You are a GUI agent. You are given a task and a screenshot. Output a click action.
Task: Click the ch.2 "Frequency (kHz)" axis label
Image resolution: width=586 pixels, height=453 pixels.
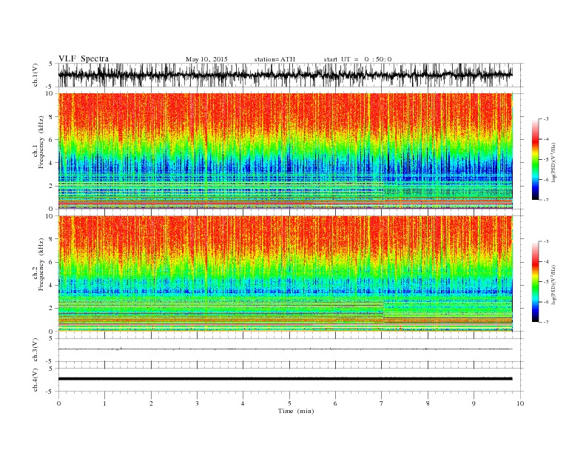(41, 264)
